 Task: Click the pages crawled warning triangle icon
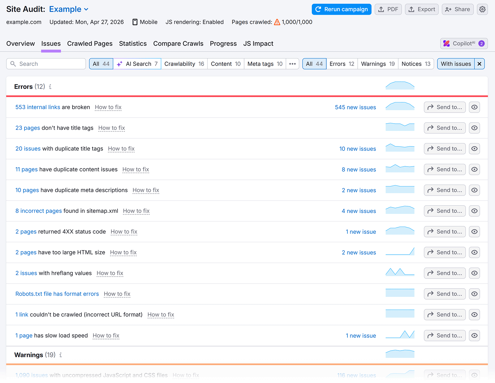coord(277,22)
